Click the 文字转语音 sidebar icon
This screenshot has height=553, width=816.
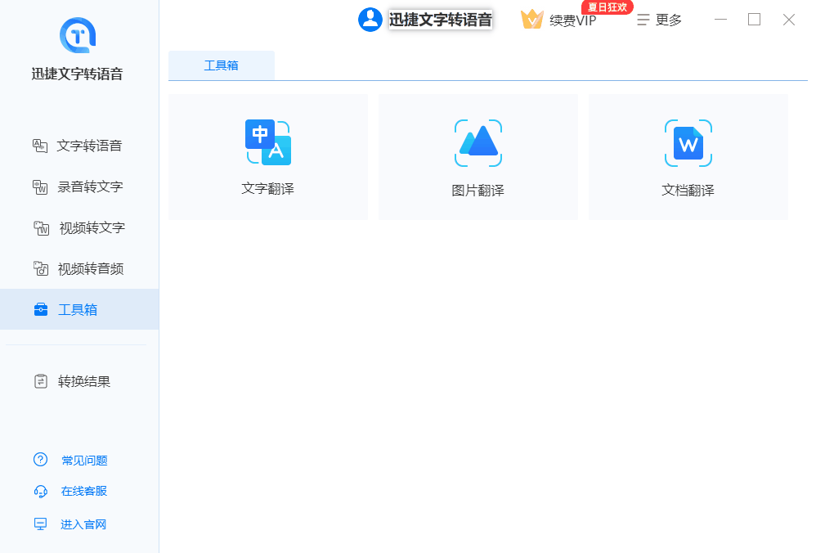(x=40, y=146)
